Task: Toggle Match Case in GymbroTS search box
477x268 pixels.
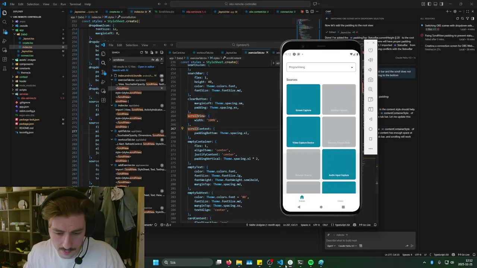Action: [x=153, y=60]
